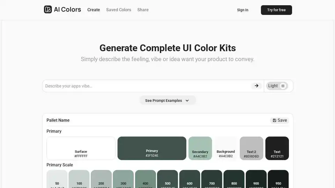Save the palette with Save button

[x=280, y=120]
